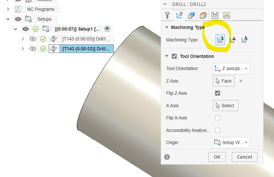Switch to the Geometry tab

[191, 15]
